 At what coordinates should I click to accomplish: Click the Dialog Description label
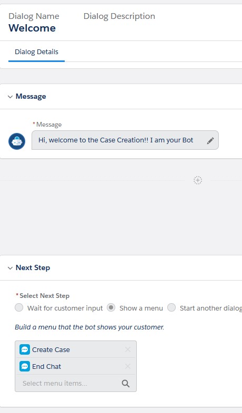click(x=119, y=16)
